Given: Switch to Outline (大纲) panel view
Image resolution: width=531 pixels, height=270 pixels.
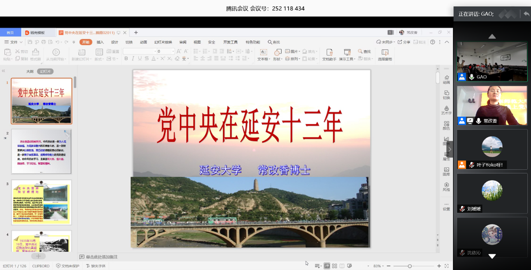Looking at the screenshot, I should [x=29, y=71].
